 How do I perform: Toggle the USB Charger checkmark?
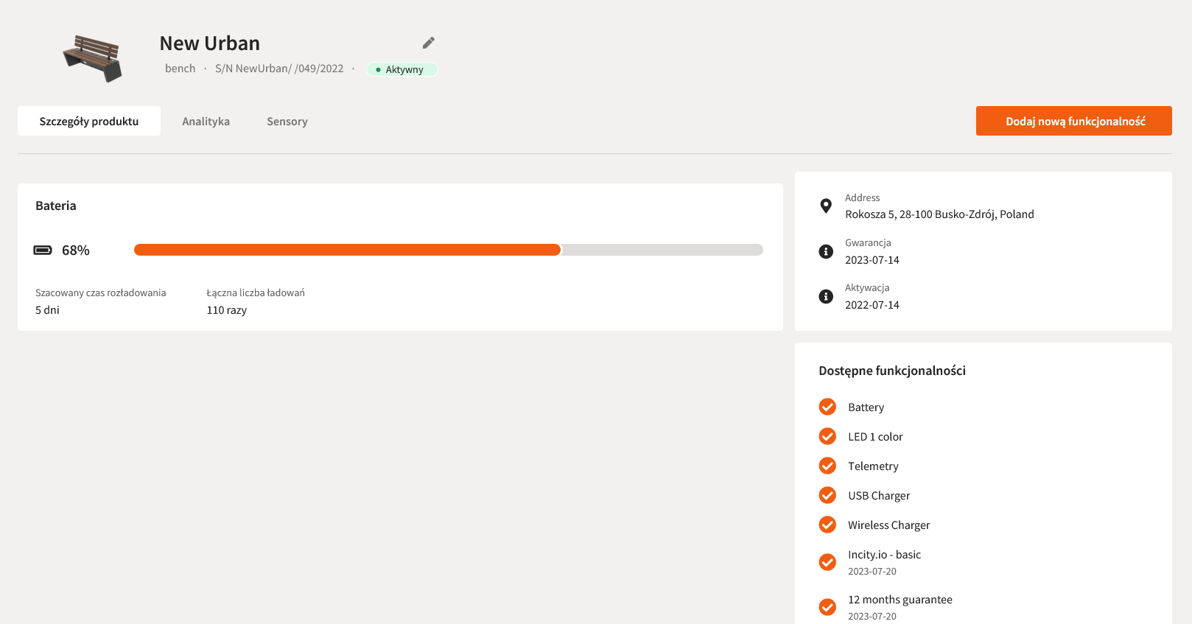pos(827,495)
